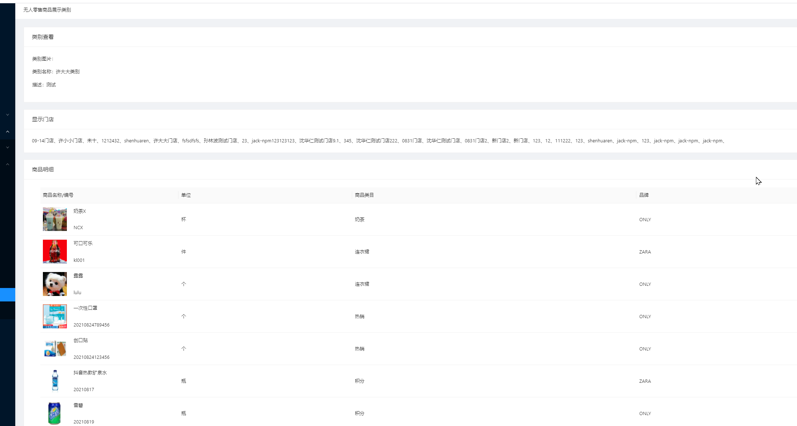Select store name jack-npm123123123
Viewport: 797px width, 426px height.
[273, 141]
